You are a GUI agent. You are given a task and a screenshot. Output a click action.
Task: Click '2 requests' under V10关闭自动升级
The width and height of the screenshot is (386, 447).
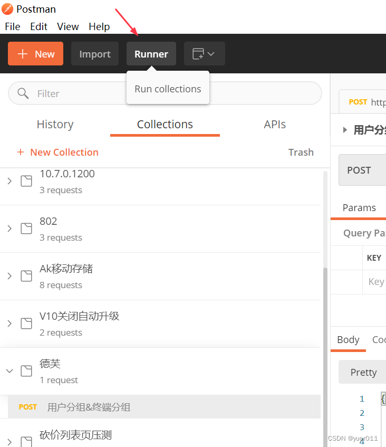[61, 332]
